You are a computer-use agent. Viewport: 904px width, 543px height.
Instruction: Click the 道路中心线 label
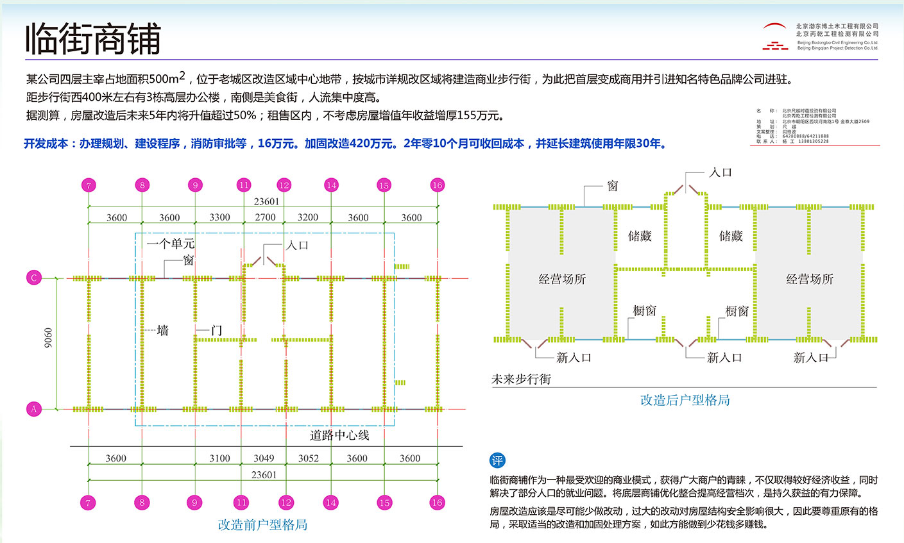pos(339,436)
